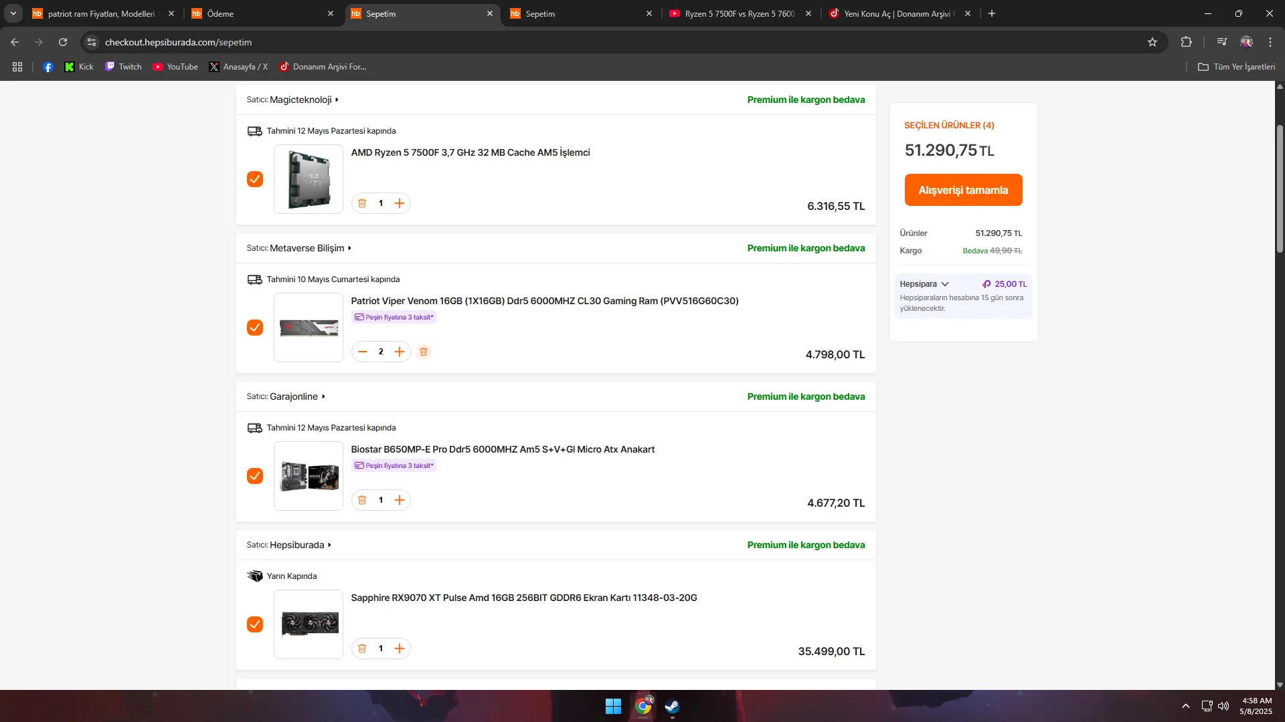The height and width of the screenshot is (722, 1285).
Task: Uncheck the Patriot Viper Venom RAM item
Action: click(255, 328)
